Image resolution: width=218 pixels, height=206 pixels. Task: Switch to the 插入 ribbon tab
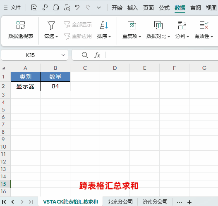pos(133,8)
